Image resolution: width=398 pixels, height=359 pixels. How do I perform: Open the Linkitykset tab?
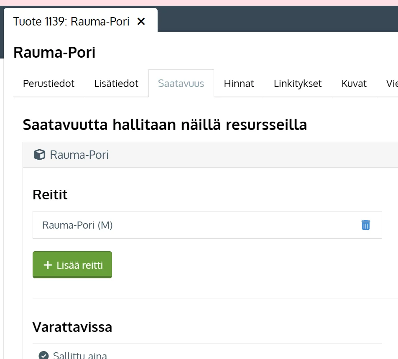tap(298, 84)
